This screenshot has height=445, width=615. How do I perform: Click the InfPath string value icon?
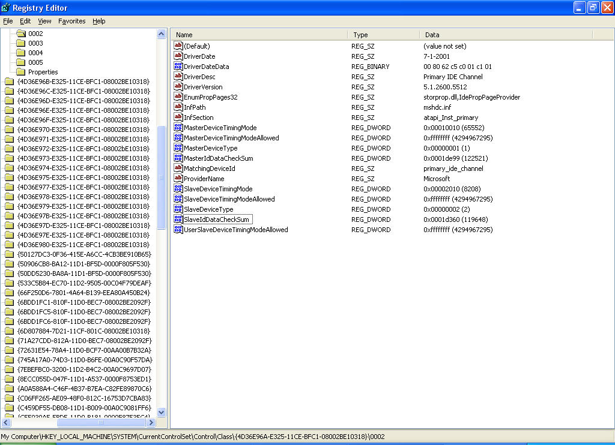pos(178,107)
